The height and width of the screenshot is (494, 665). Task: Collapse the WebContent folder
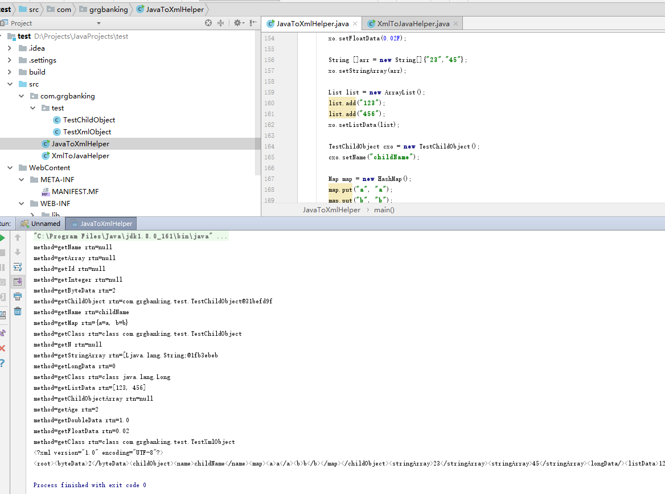[x=10, y=167]
